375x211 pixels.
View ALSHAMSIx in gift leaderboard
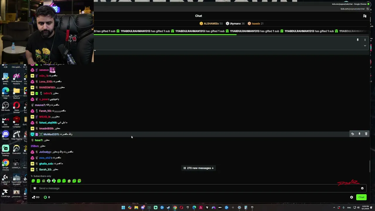[x=211, y=23]
